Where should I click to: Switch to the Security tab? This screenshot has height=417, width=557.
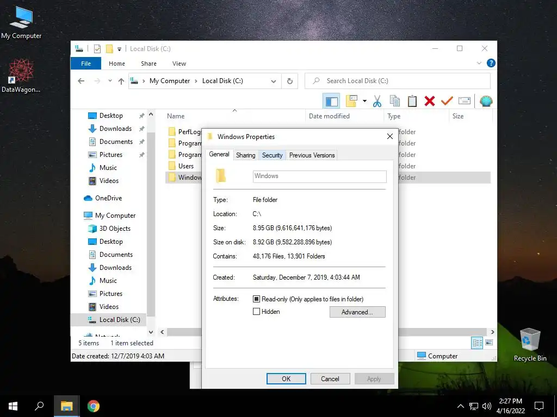click(x=272, y=155)
